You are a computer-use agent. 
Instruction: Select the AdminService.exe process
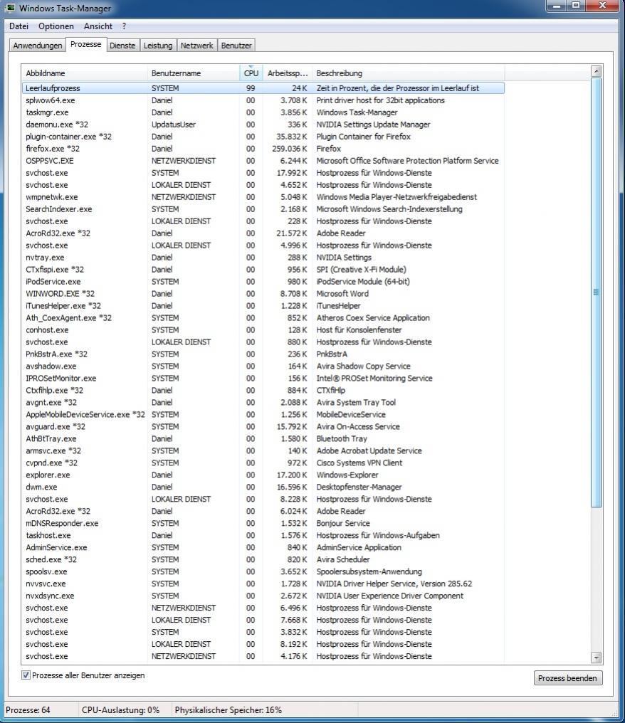(263, 547)
